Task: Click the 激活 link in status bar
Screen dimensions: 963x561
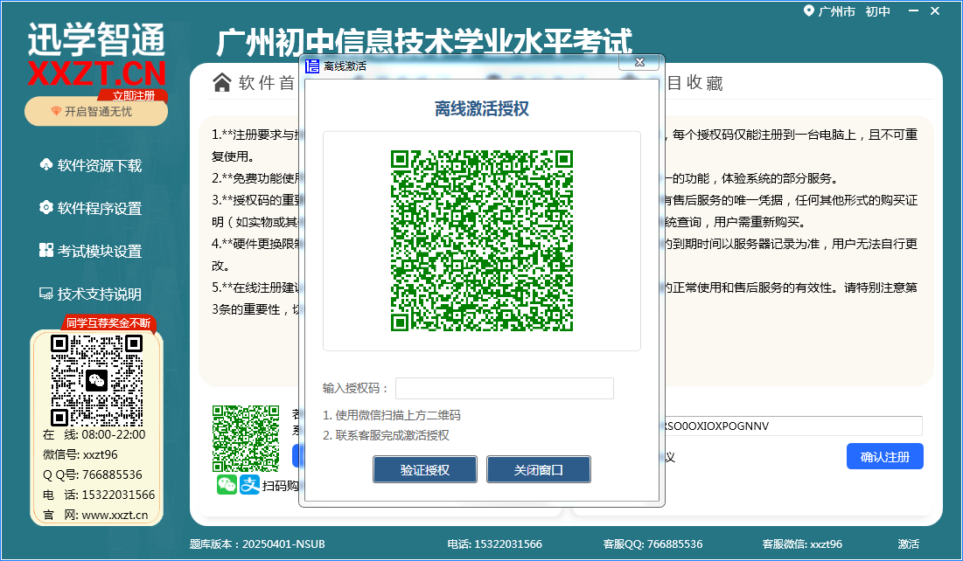Action: [909, 544]
